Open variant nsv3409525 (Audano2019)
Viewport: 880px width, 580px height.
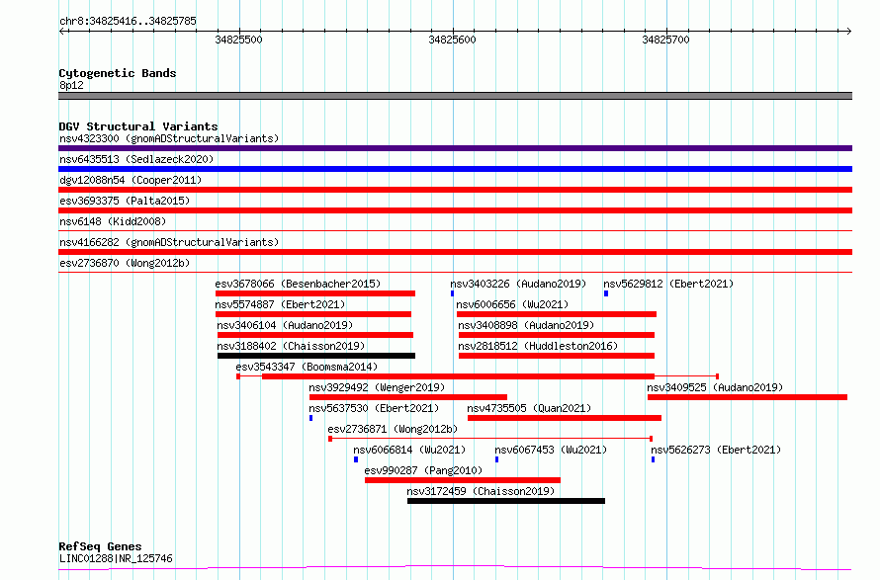715,387
